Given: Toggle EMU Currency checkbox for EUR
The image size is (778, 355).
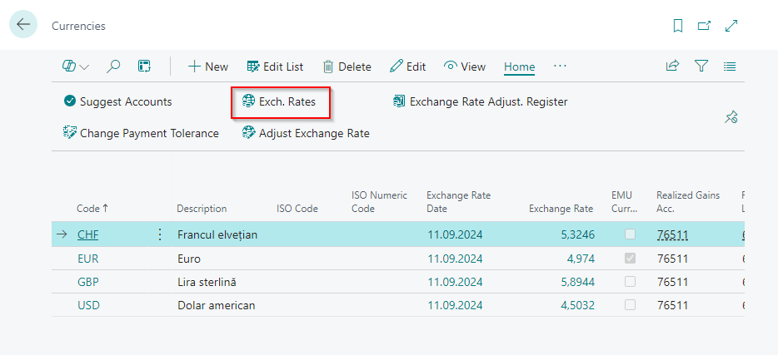Looking at the screenshot, I should pyautogui.click(x=630, y=259).
